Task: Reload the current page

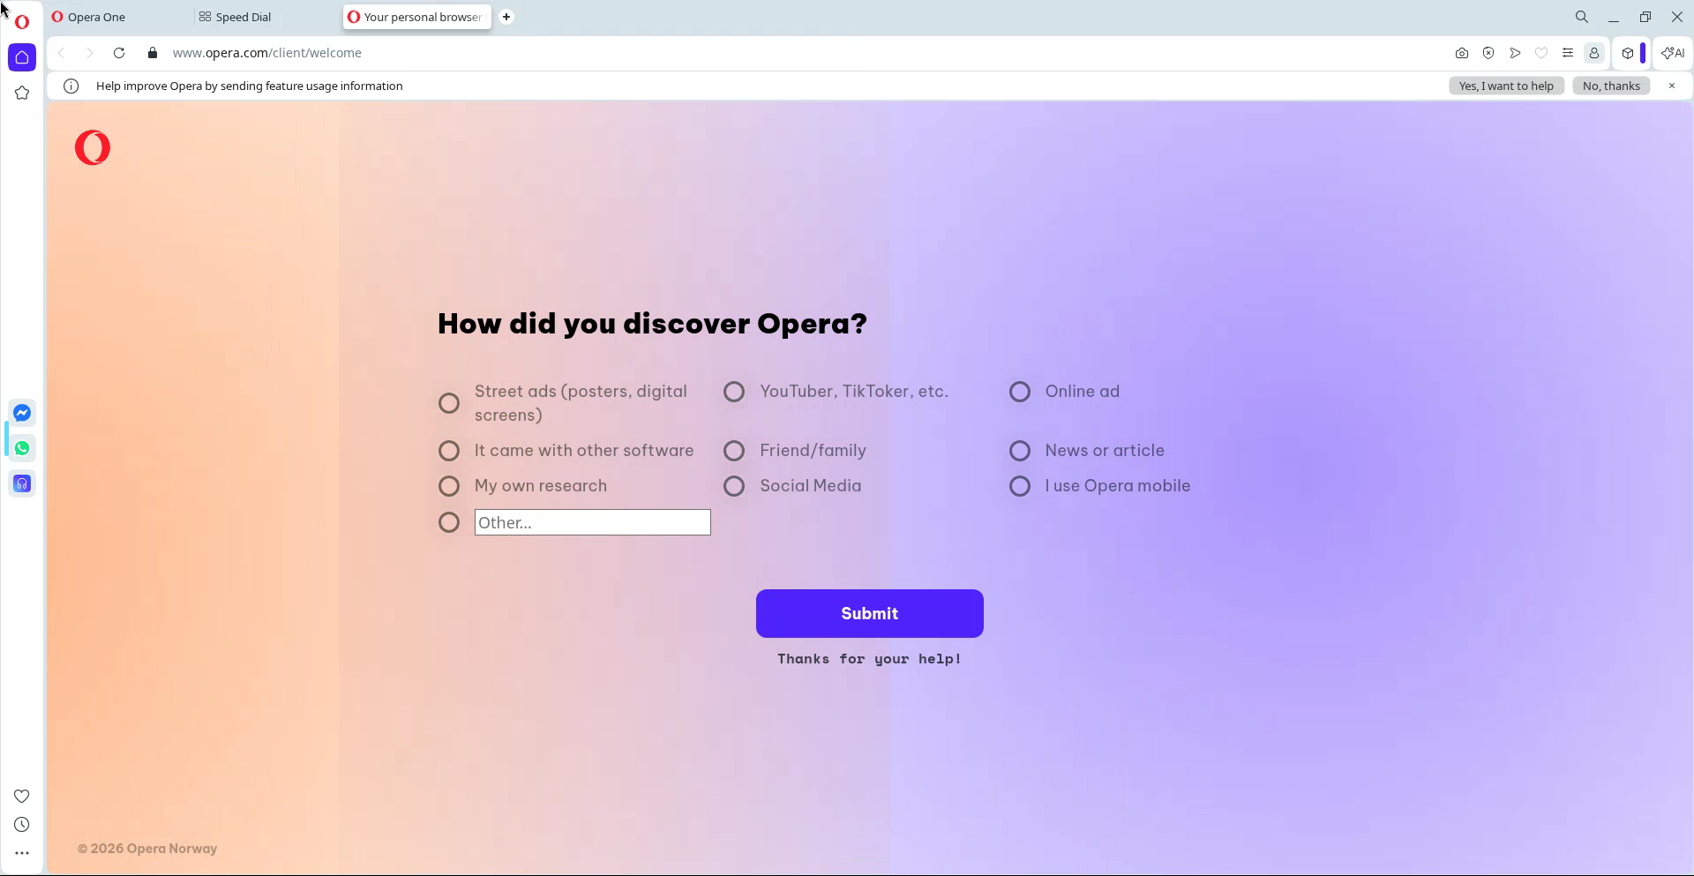Action: coord(119,53)
